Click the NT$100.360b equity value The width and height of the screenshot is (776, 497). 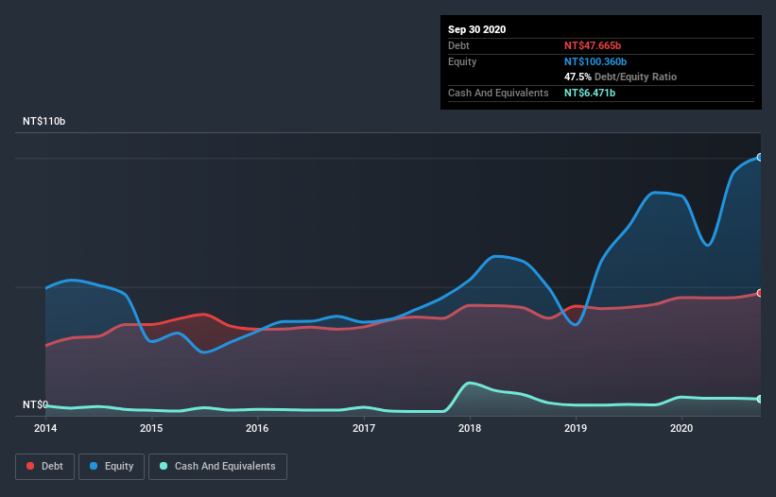coord(595,61)
